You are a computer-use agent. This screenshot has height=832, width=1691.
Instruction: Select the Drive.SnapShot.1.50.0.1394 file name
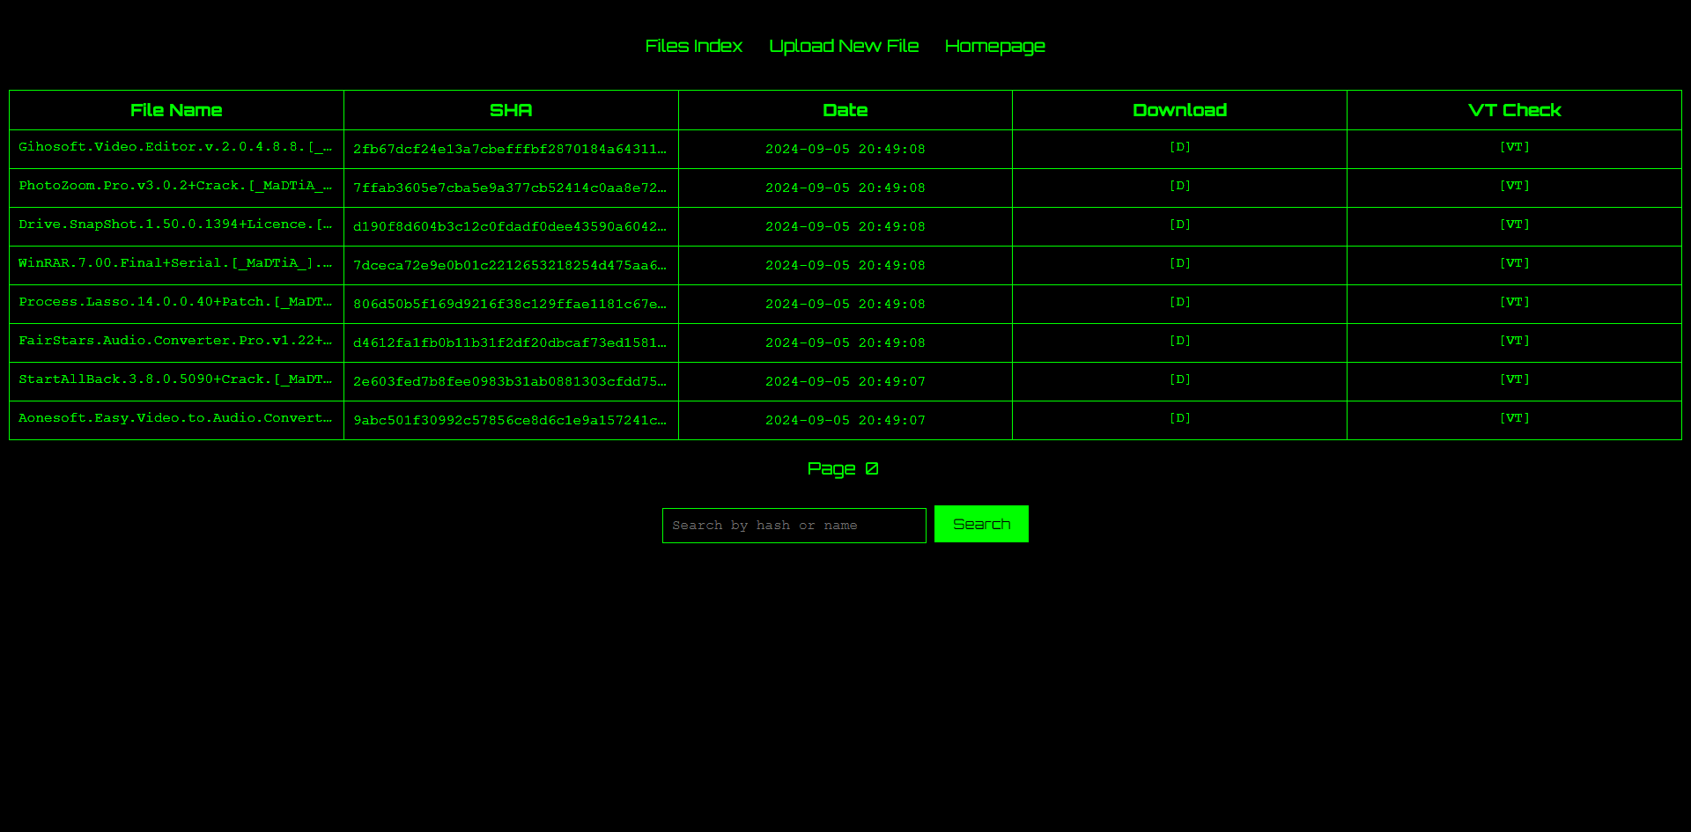175,225
